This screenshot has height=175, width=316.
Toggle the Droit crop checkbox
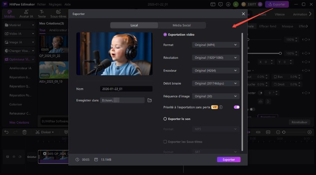275,85
